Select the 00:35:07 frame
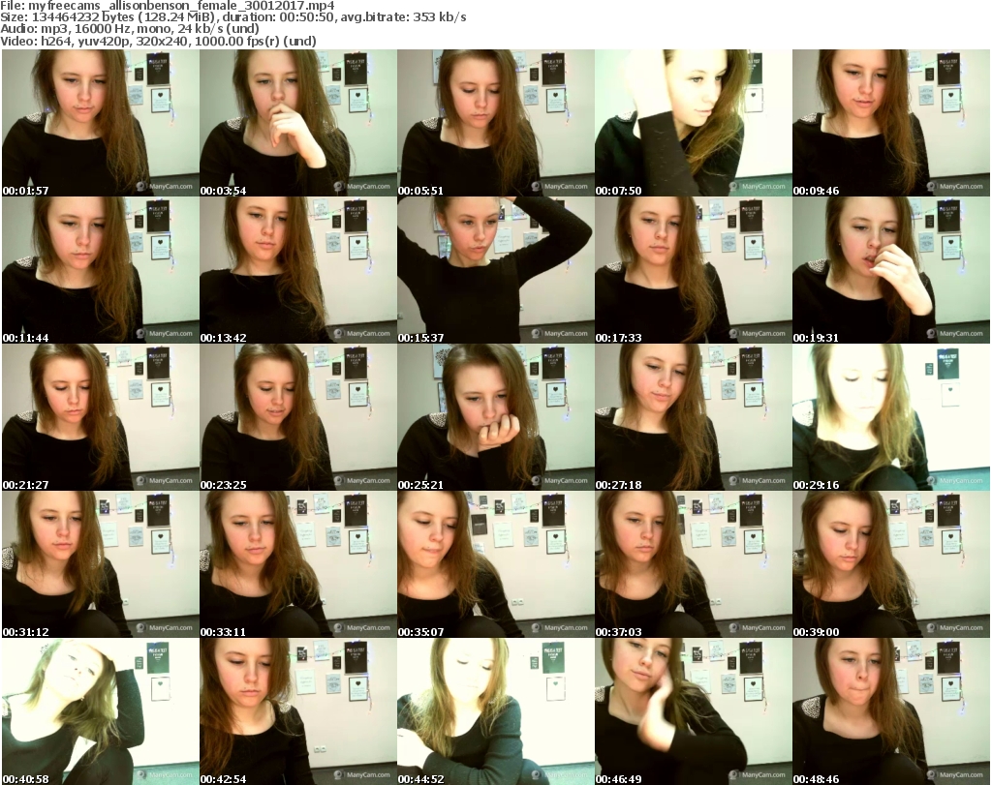This screenshot has width=992, height=785. (x=496, y=564)
